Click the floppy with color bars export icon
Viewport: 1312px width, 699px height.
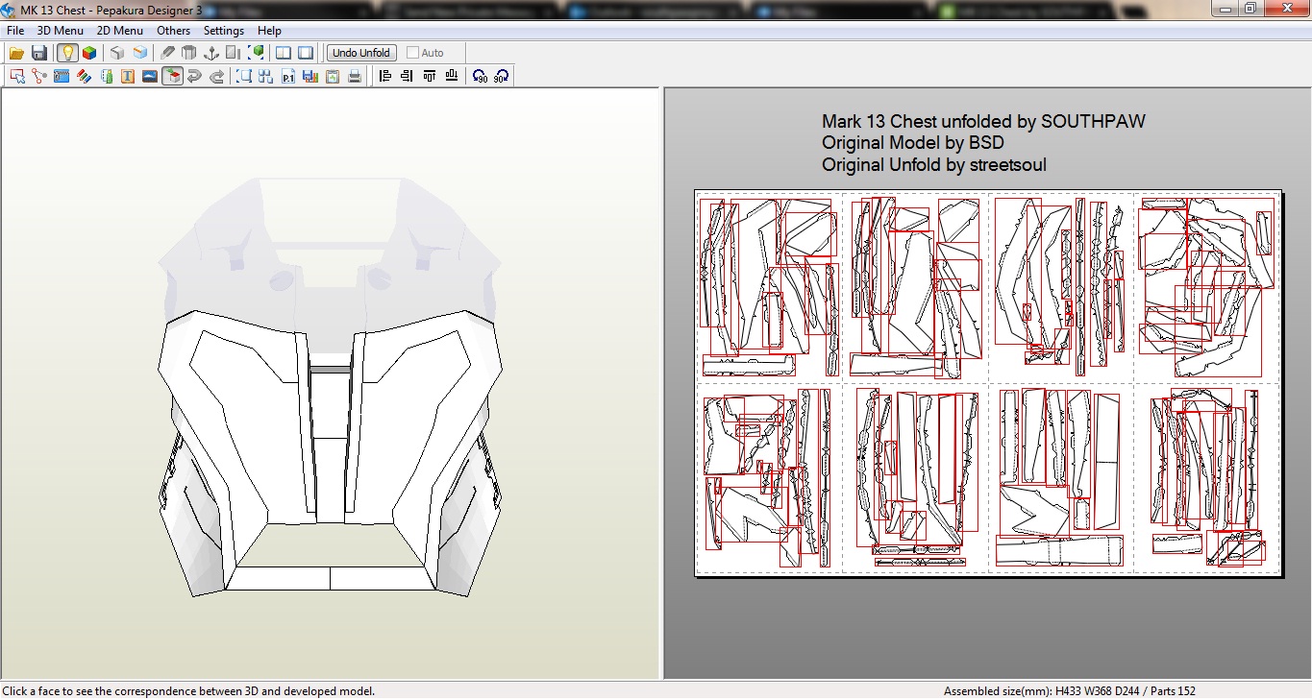(310, 76)
